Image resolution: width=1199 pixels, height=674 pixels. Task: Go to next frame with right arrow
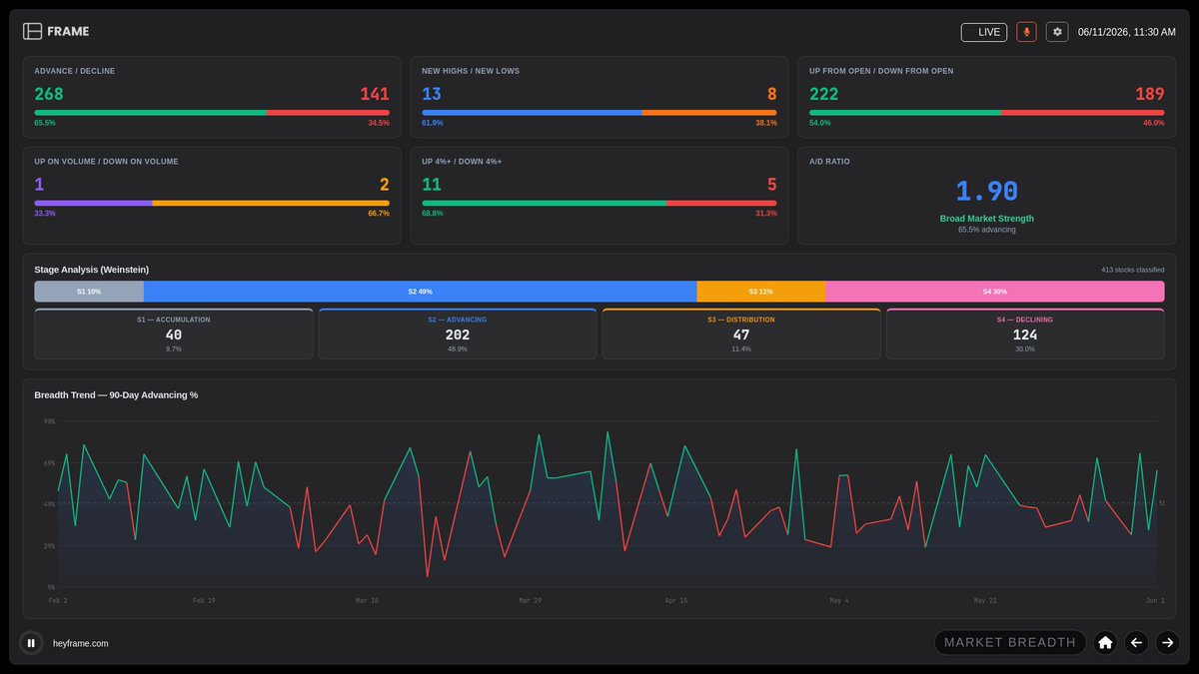(x=1167, y=642)
